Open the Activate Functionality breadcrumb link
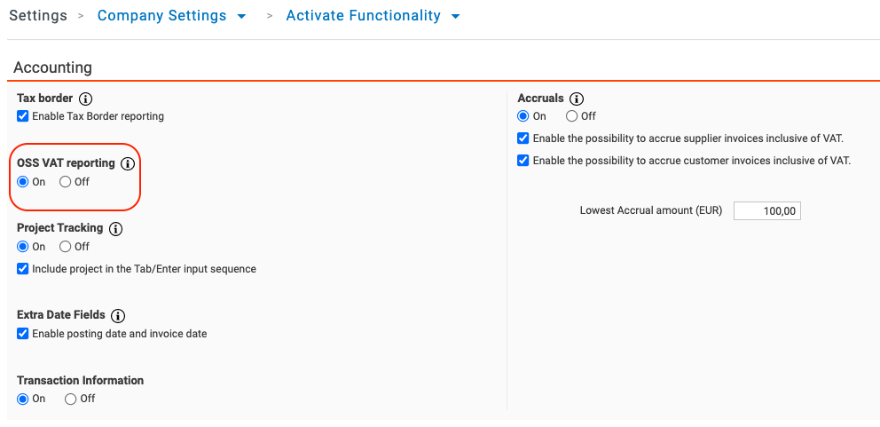Image resolution: width=880 pixels, height=427 pixels. (x=363, y=16)
